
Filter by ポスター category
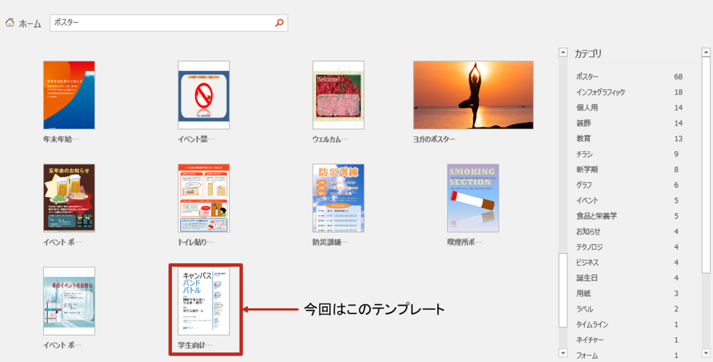(x=587, y=77)
